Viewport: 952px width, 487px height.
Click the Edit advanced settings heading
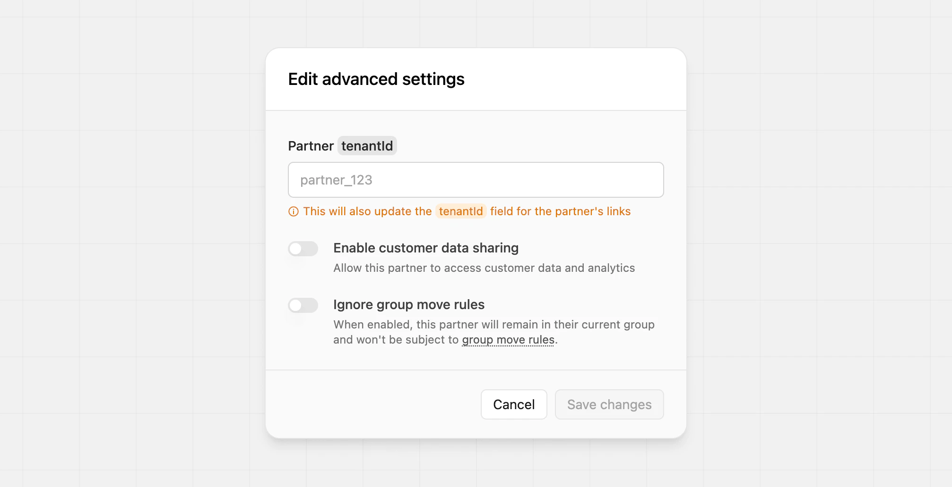pyautogui.click(x=376, y=79)
